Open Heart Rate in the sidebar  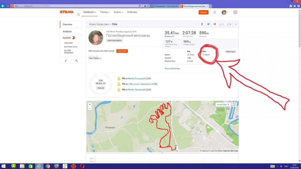pos(68,43)
